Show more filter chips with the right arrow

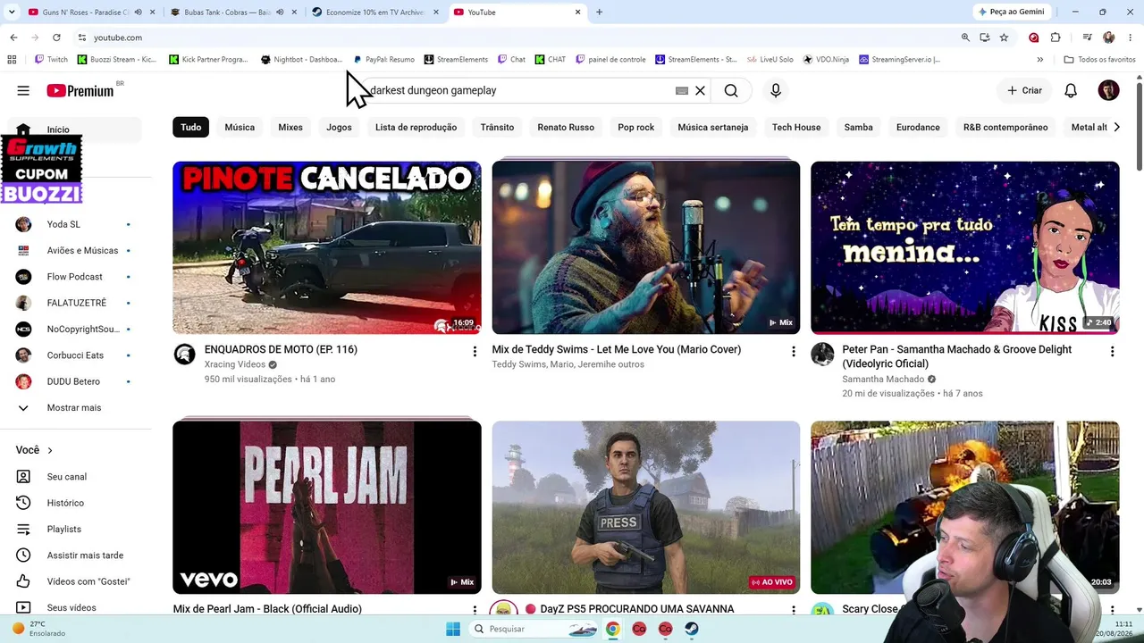[x=1116, y=127]
